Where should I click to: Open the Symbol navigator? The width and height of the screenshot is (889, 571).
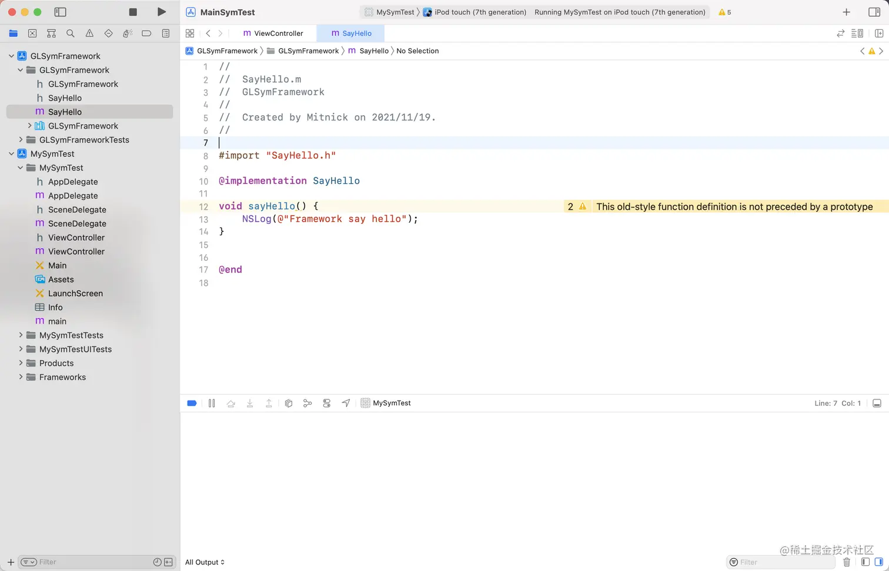click(51, 33)
